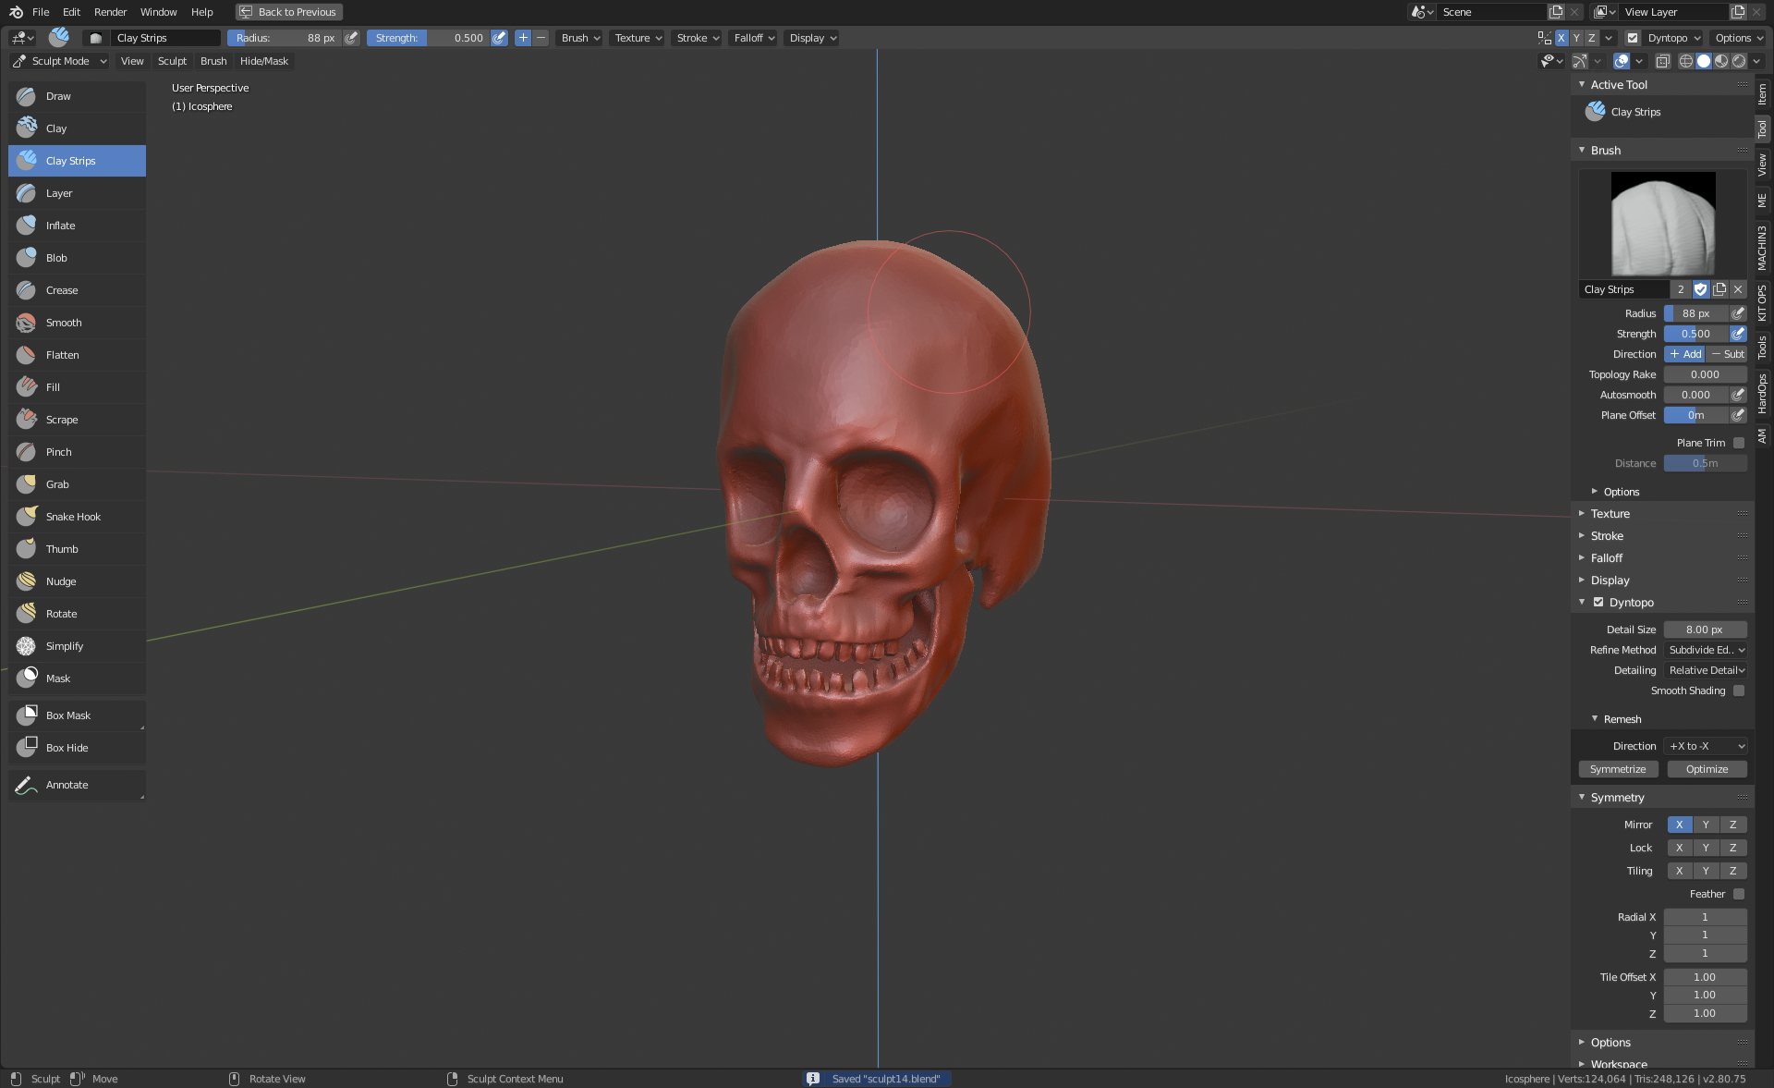Choose the Crease brush icon
1774x1088 pixels.
point(27,290)
